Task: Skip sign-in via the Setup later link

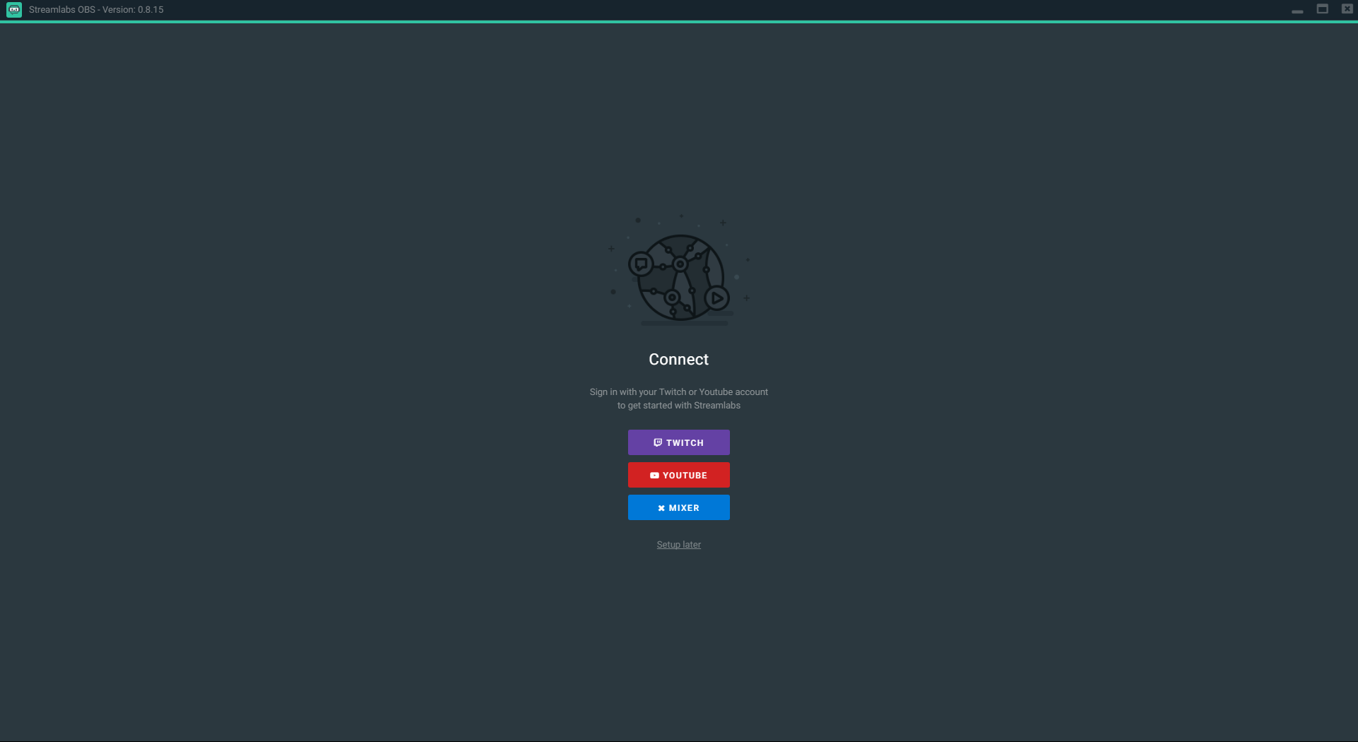Action: click(x=679, y=545)
